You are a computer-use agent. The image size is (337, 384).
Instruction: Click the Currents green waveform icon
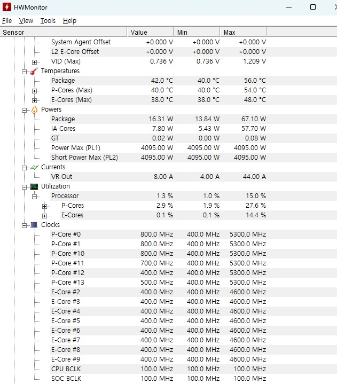tap(34, 167)
